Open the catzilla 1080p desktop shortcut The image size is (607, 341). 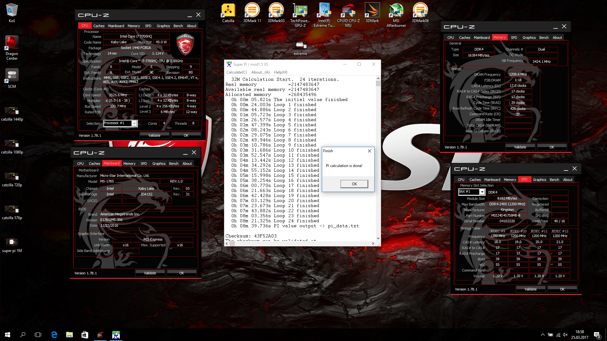pos(12,147)
